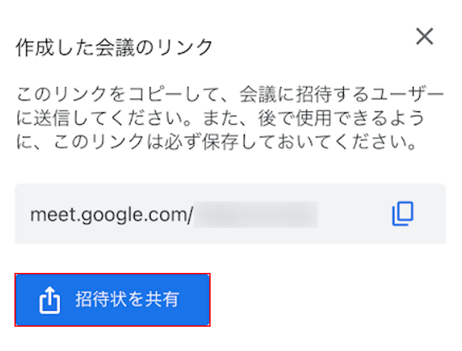Close the 作成した会議のリンク dialog
The image size is (462, 351).
tap(425, 37)
